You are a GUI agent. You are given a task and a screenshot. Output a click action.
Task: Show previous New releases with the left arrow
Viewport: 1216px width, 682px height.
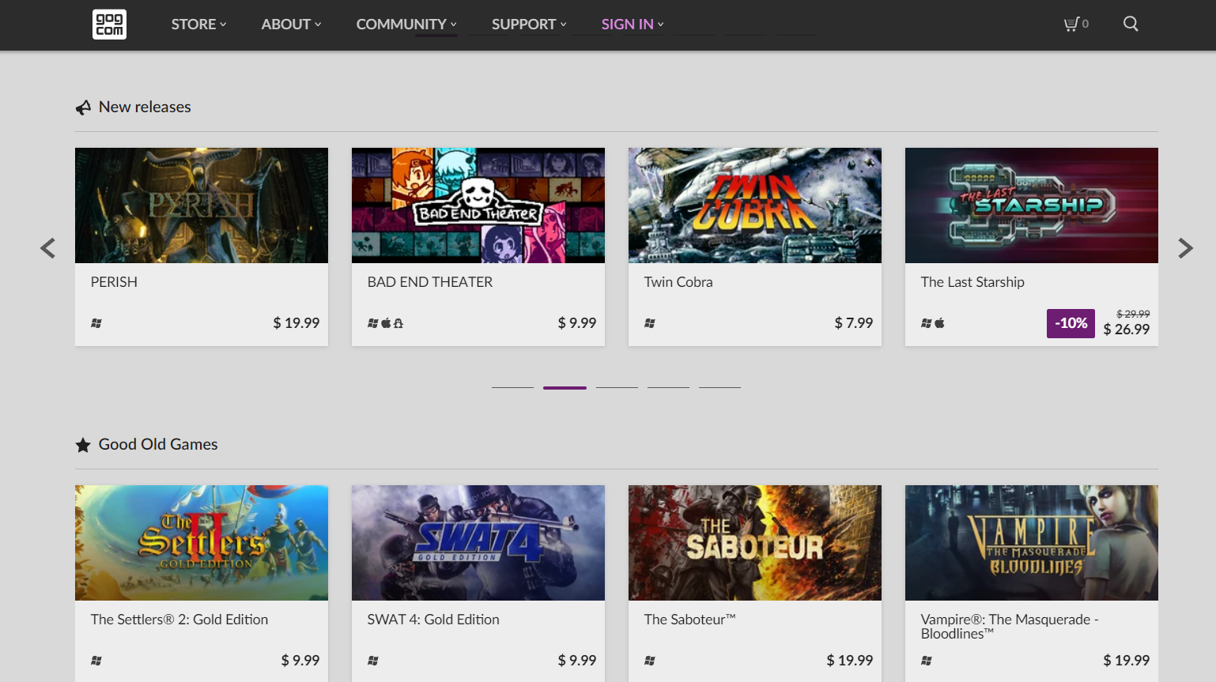[48, 248]
